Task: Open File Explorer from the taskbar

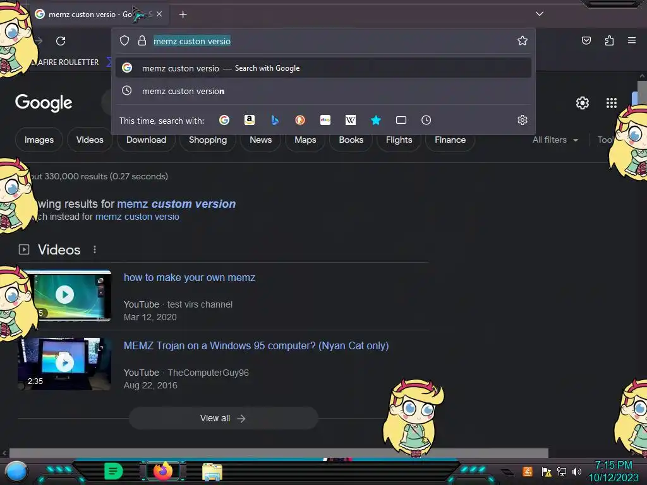Action: [x=212, y=472]
